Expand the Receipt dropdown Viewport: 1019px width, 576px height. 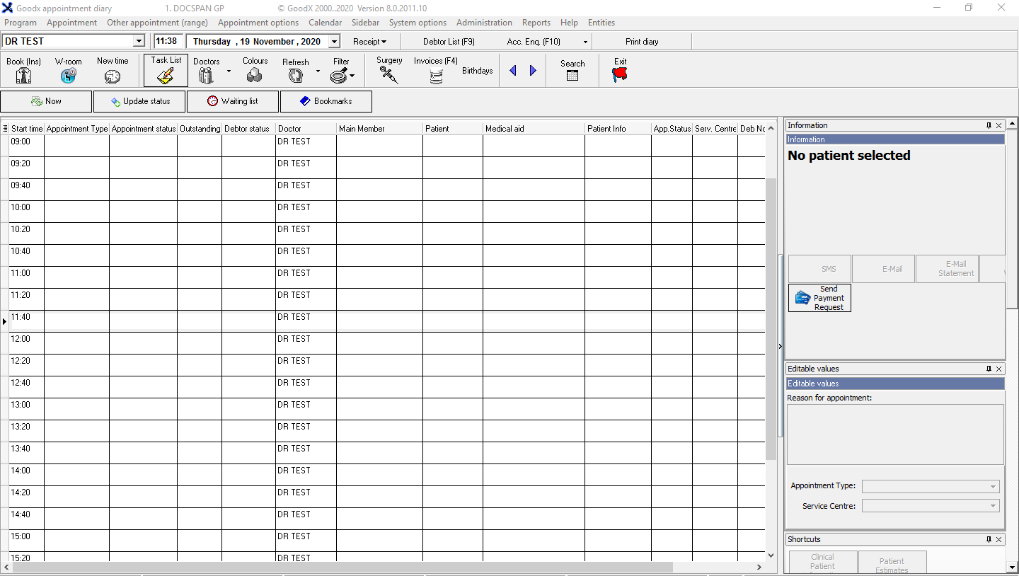point(370,42)
